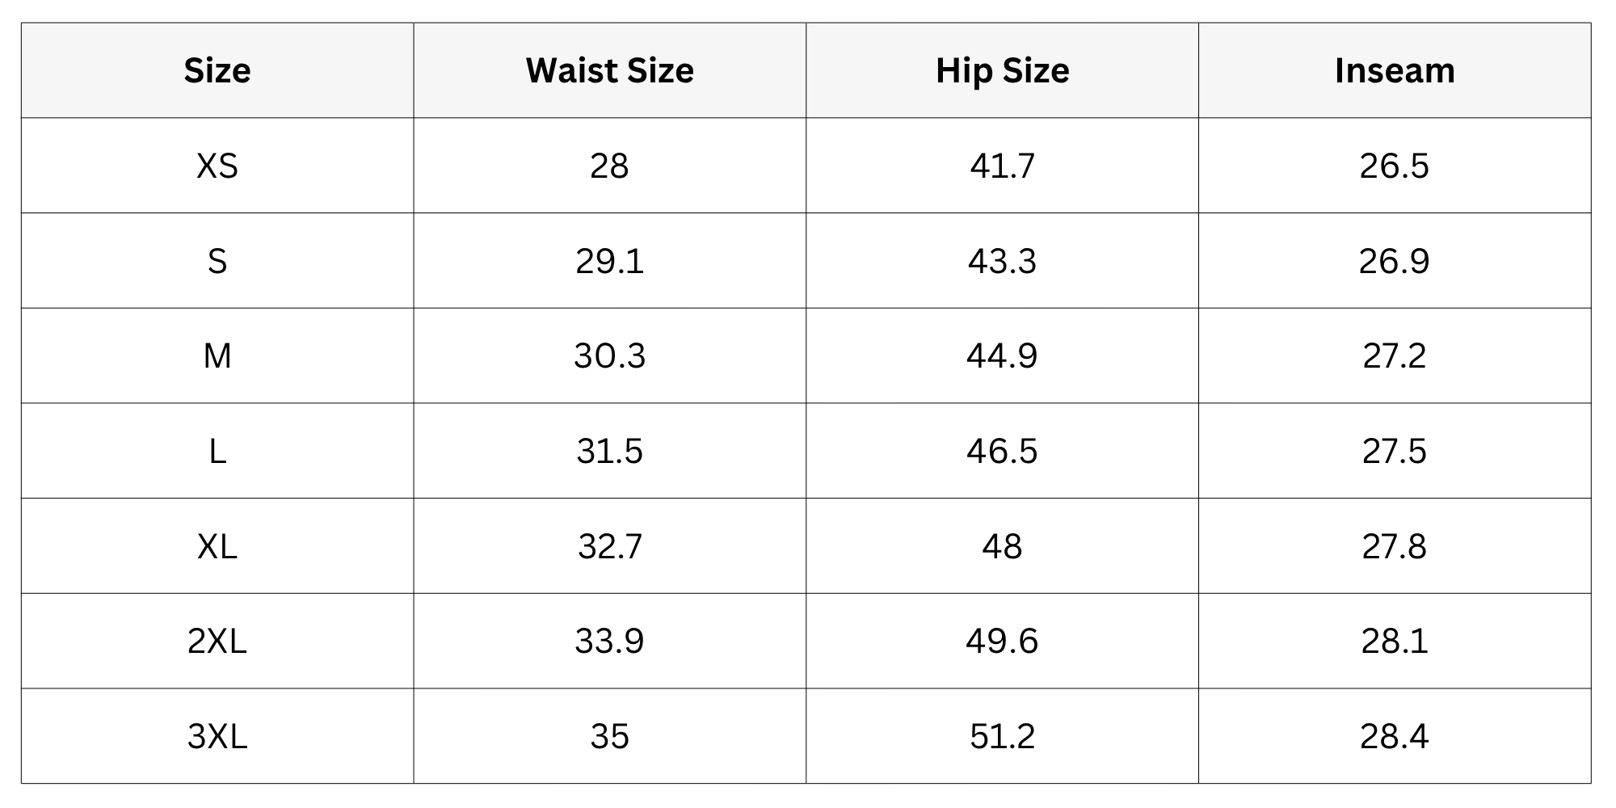Click the Inseam column header
The image size is (1616, 808).
[1395, 70]
